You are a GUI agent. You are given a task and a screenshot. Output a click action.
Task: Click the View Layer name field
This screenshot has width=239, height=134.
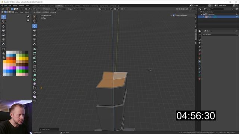coord(225,6)
